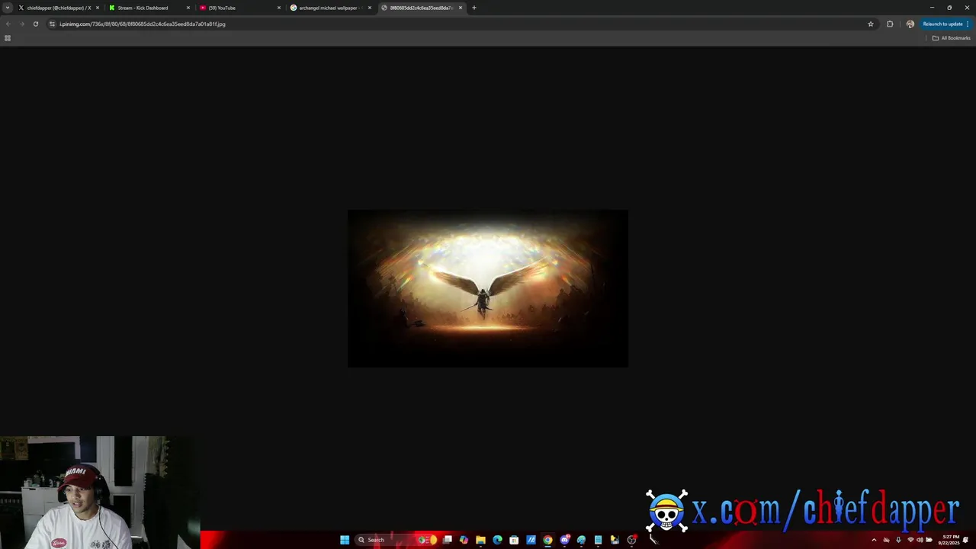The image size is (976, 549).
Task: Click the archangel image to zoom
Action: pos(488,288)
